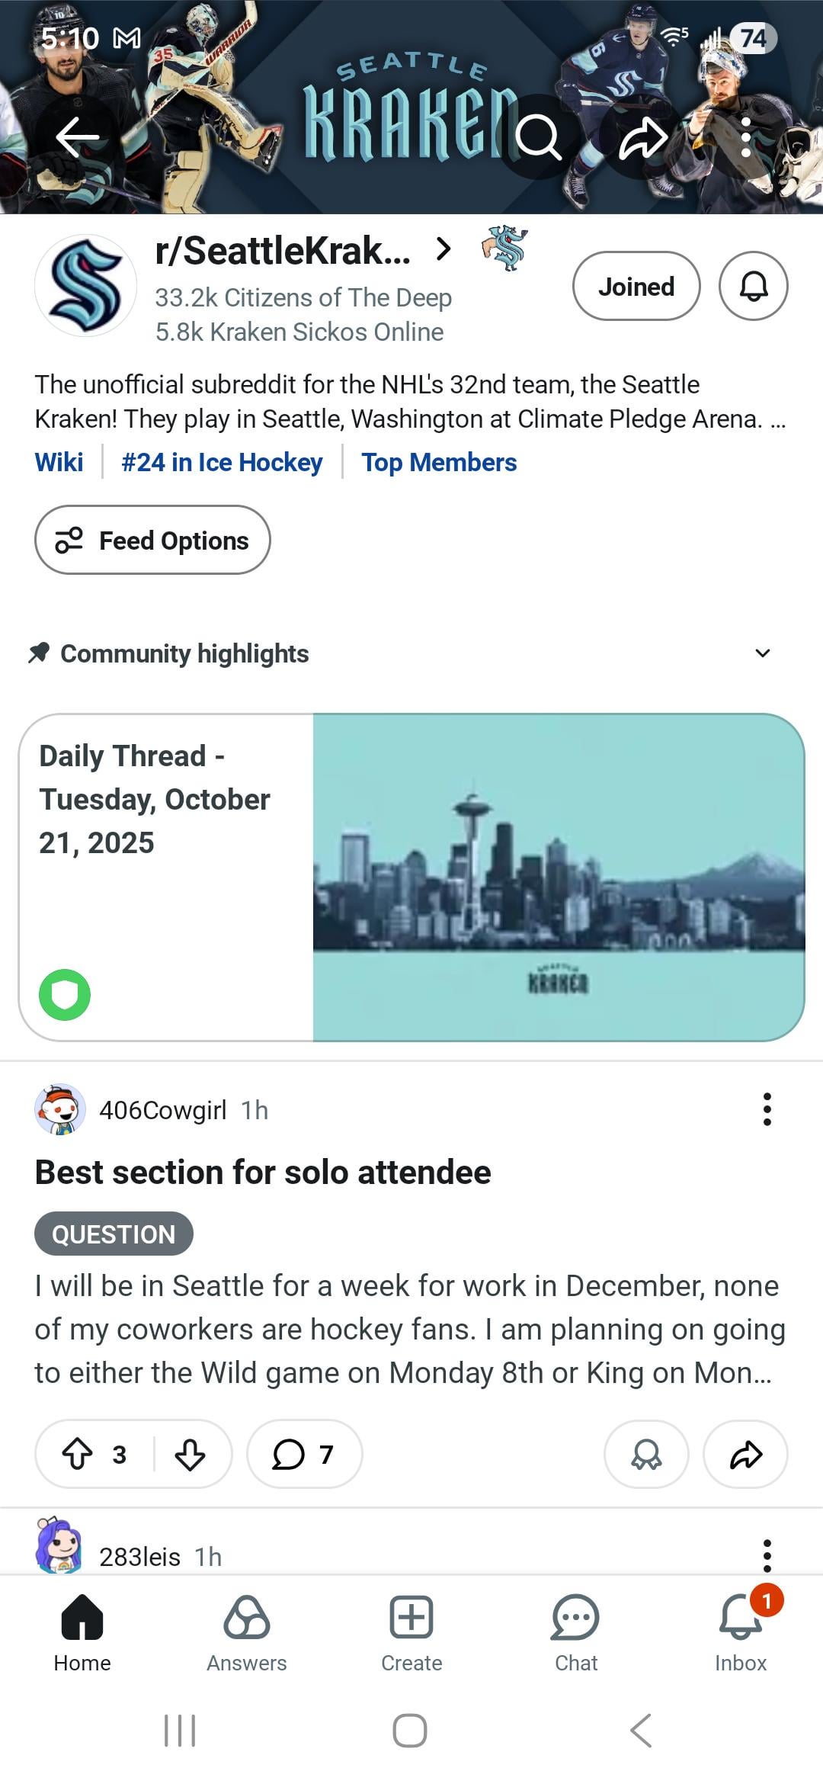Image resolution: width=823 pixels, height=1784 pixels.
Task: Give award to 406Cowgirl's post
Action: coord(646,1454)
